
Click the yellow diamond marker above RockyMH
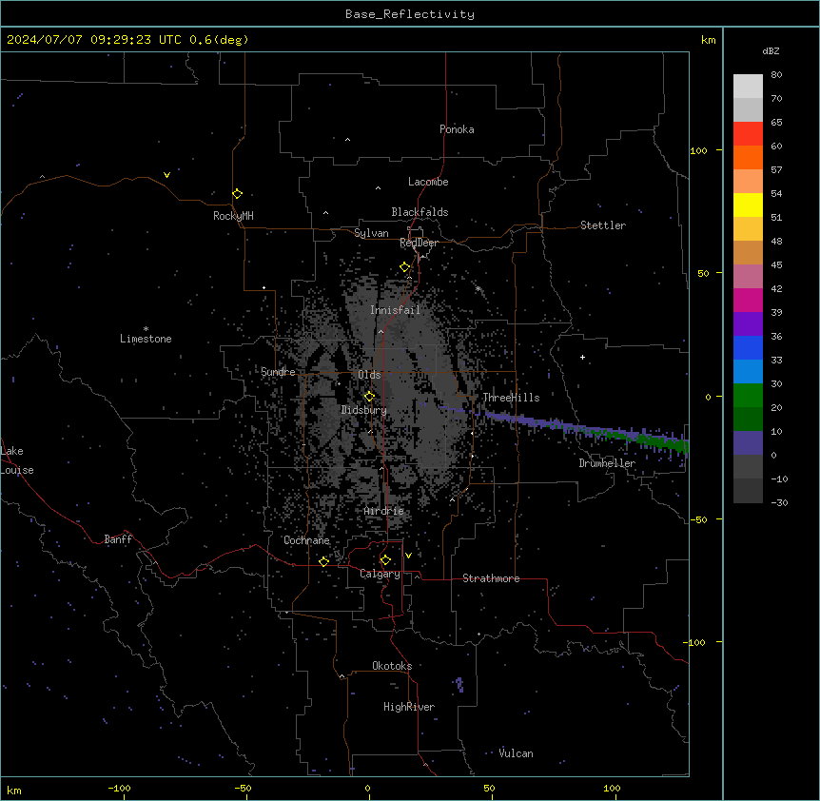pyautogui.click(x=238, y=194)
